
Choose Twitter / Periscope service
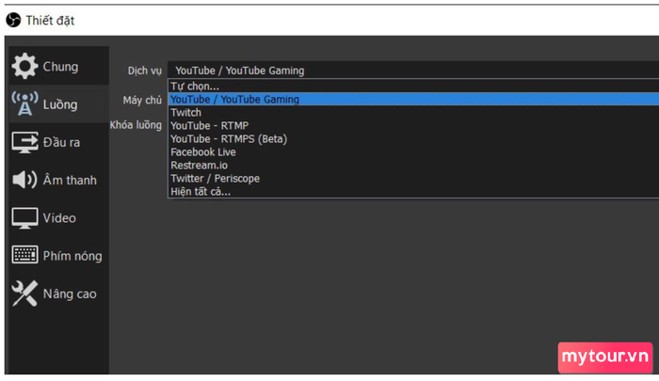[413, 178]
